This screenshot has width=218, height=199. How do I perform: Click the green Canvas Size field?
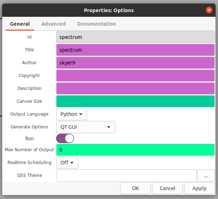pyautogui.click(x=135, y=101)
